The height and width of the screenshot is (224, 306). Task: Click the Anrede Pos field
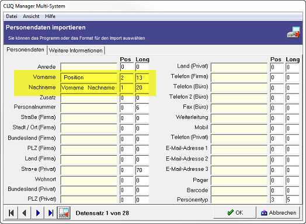127,67
